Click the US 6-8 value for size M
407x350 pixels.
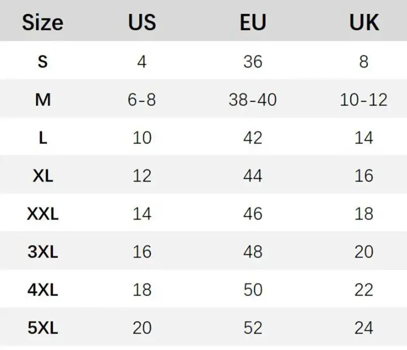pyautogui.click(x=142, y=100)
